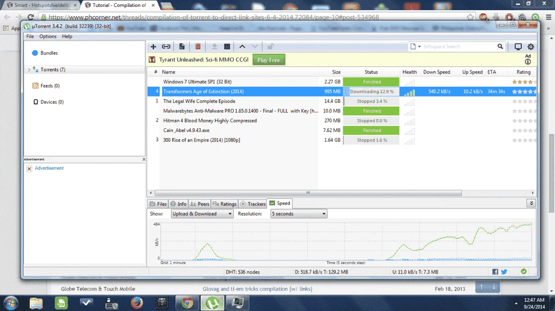
Task: Click the Advertisement link in left panel
Action: 49,168
